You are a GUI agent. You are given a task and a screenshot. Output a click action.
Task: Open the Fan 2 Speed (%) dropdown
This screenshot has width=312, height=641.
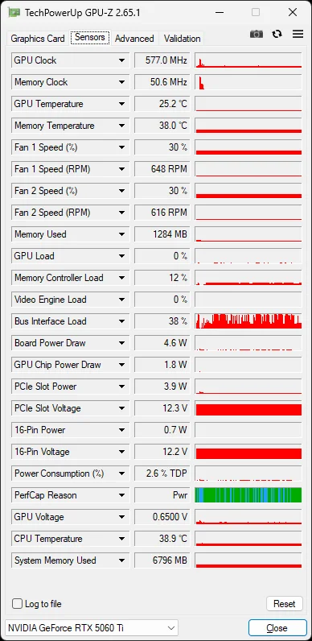[121, 191]
